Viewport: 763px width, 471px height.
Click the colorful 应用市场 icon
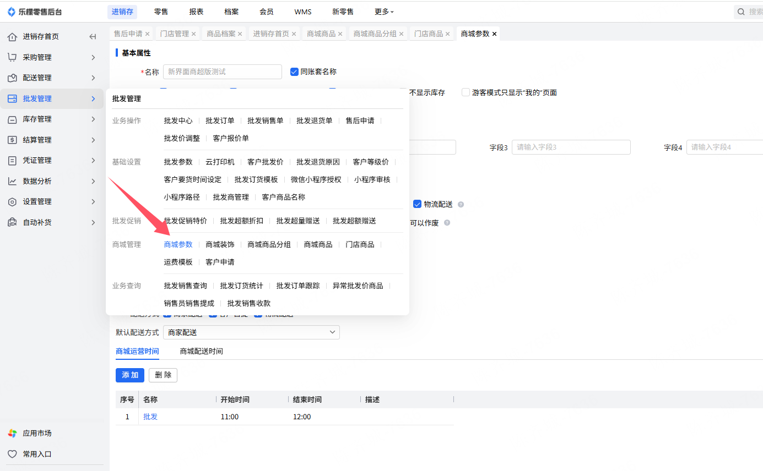coord(12,434)
